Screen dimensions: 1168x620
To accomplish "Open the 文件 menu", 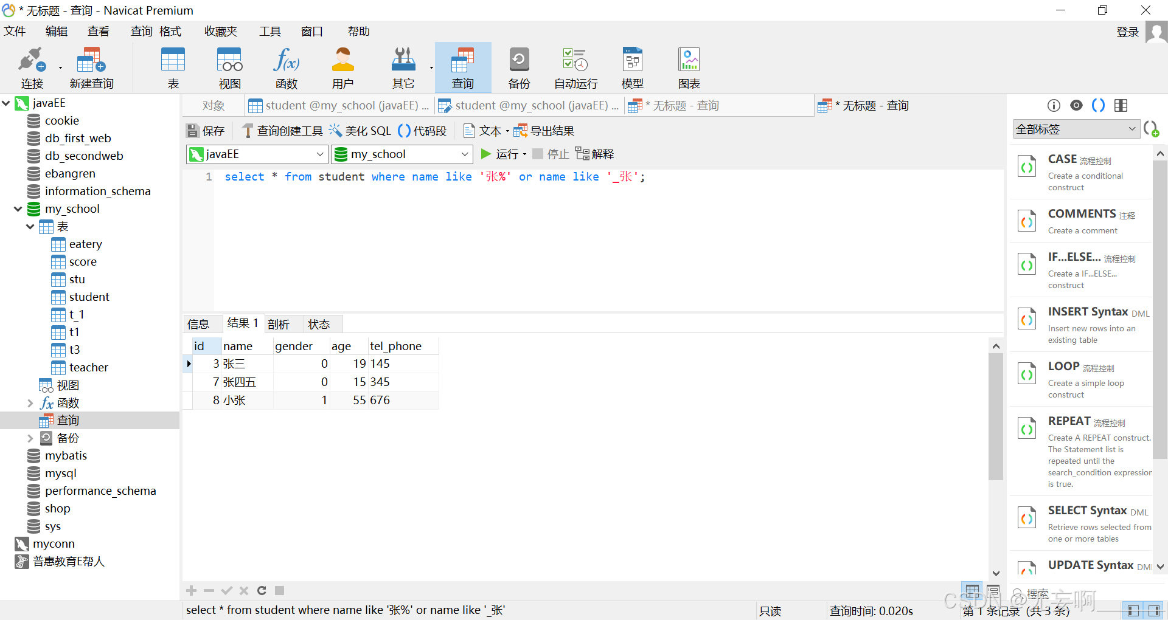I will pyautogui.click(x=15, y=31).
